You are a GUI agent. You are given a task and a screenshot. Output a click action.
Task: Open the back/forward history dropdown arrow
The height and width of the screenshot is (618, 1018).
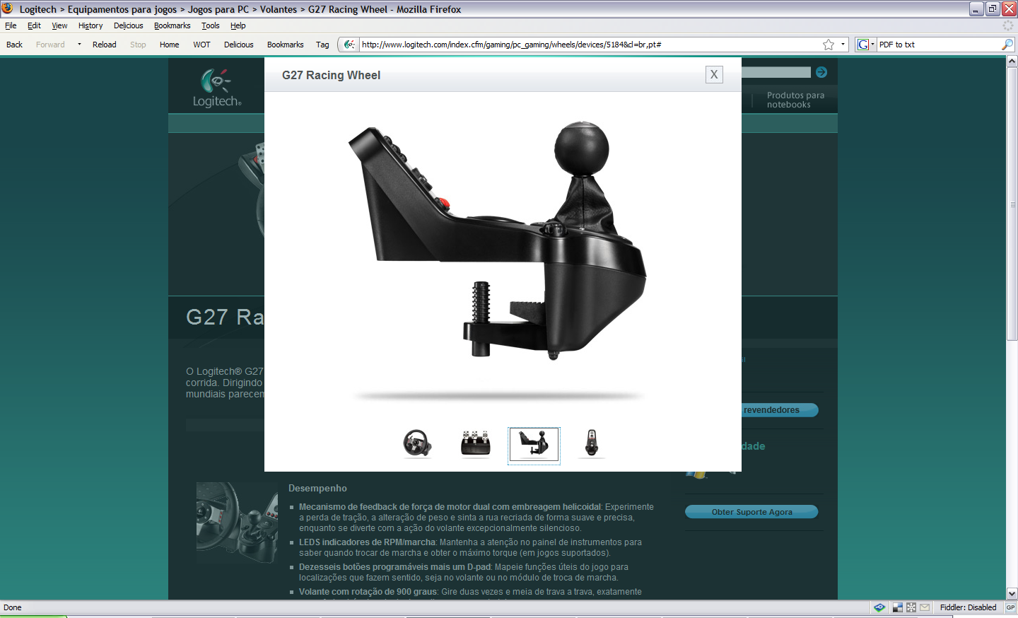pos(79,45)
